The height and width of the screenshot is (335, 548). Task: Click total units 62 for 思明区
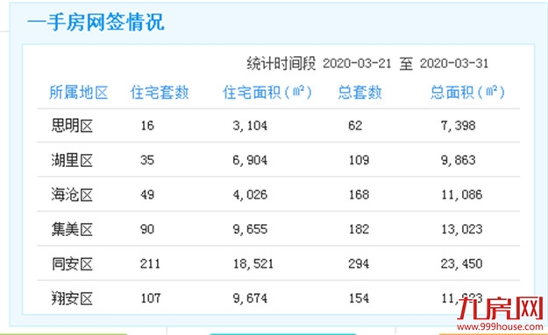[355, 125]
